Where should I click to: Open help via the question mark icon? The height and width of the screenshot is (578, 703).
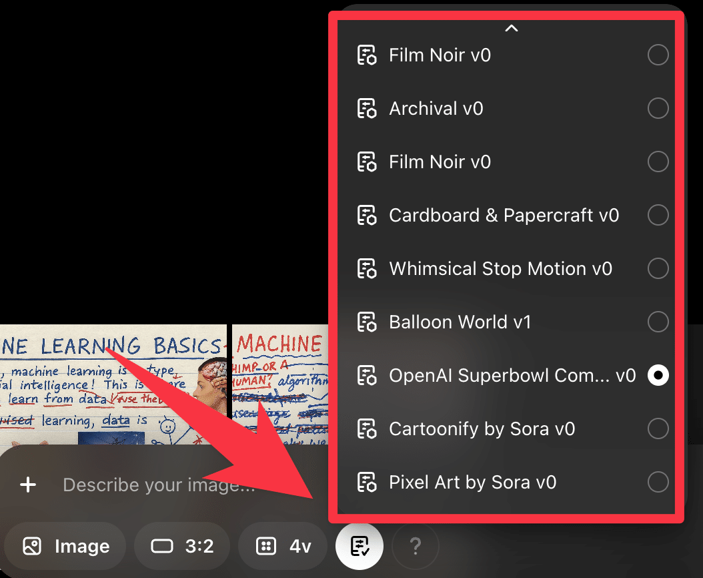[416, 547]
